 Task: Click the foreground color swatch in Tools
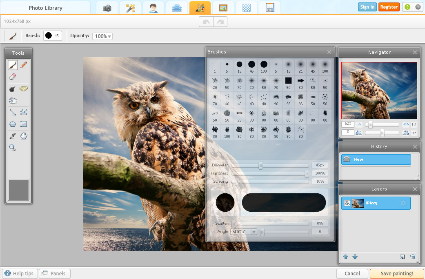tap(18, 190)
